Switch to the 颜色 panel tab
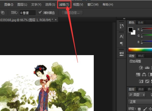 [131, 23]
